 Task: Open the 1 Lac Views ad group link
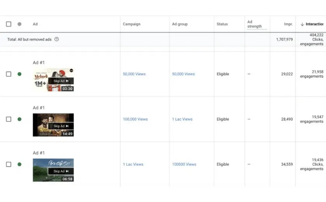(182, 119)
